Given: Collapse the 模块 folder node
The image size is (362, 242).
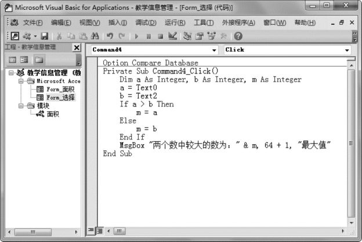Looking at the screenshot, I should (x=21, y=106).
